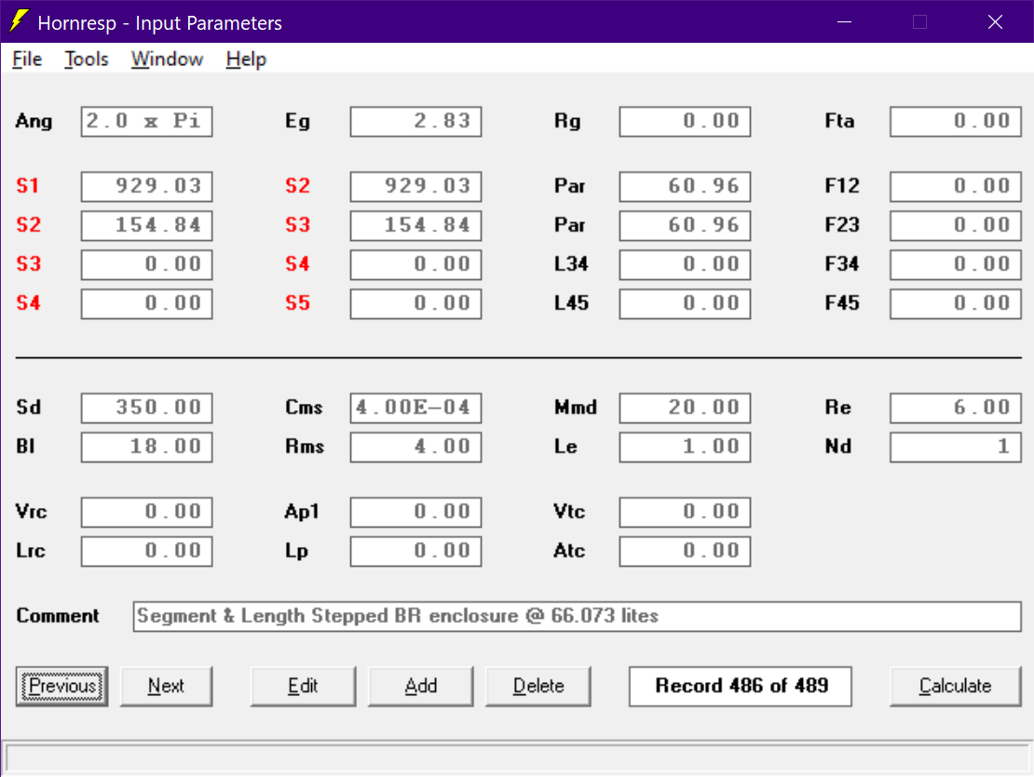1034x777 pixels.
Task: Minimize the Hornresp window
Action: coord(844,21)
